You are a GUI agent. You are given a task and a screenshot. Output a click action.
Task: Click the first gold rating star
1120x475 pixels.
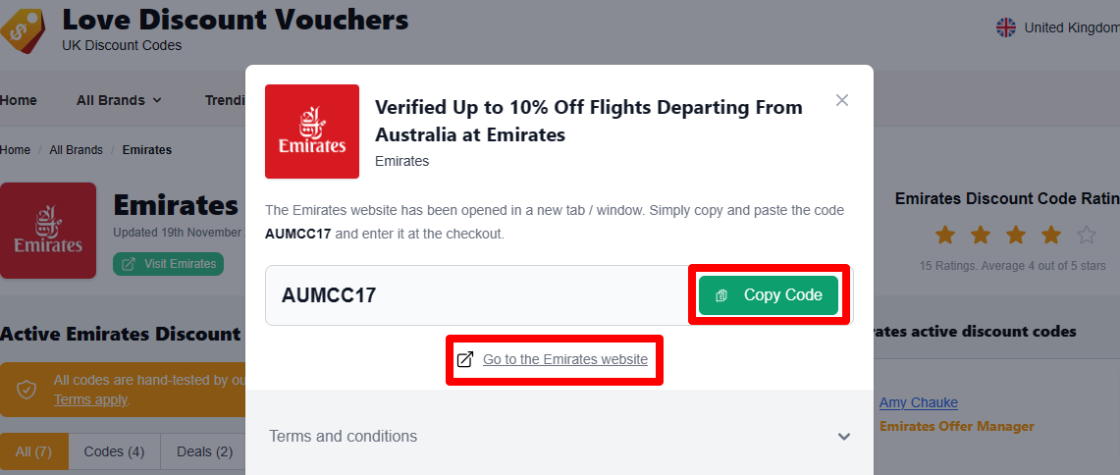click(x=945, y=235)
